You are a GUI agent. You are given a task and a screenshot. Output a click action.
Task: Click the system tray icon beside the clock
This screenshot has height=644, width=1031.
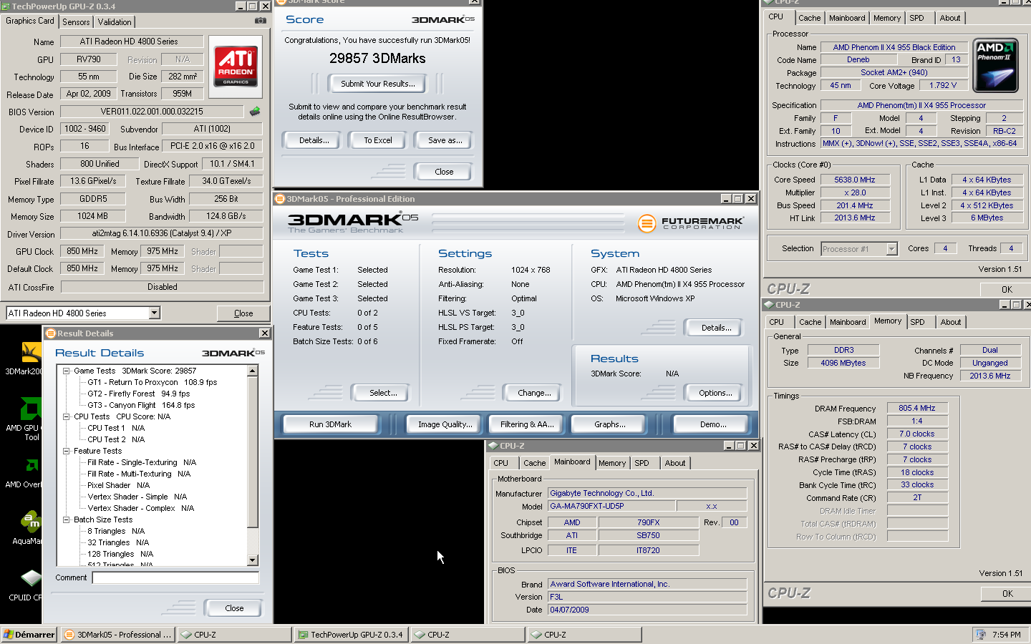pyautogui.click(x=979, y=635)
